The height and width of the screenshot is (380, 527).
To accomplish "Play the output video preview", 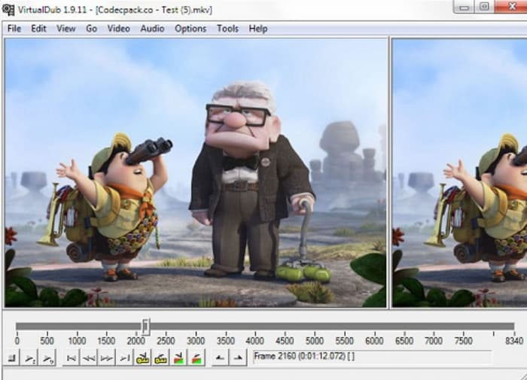I will tap(47, 358).
